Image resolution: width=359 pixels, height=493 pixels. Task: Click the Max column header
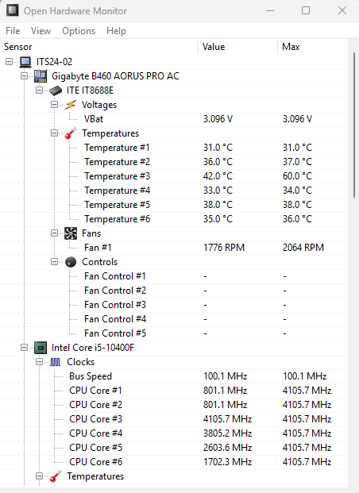[313, 47]
